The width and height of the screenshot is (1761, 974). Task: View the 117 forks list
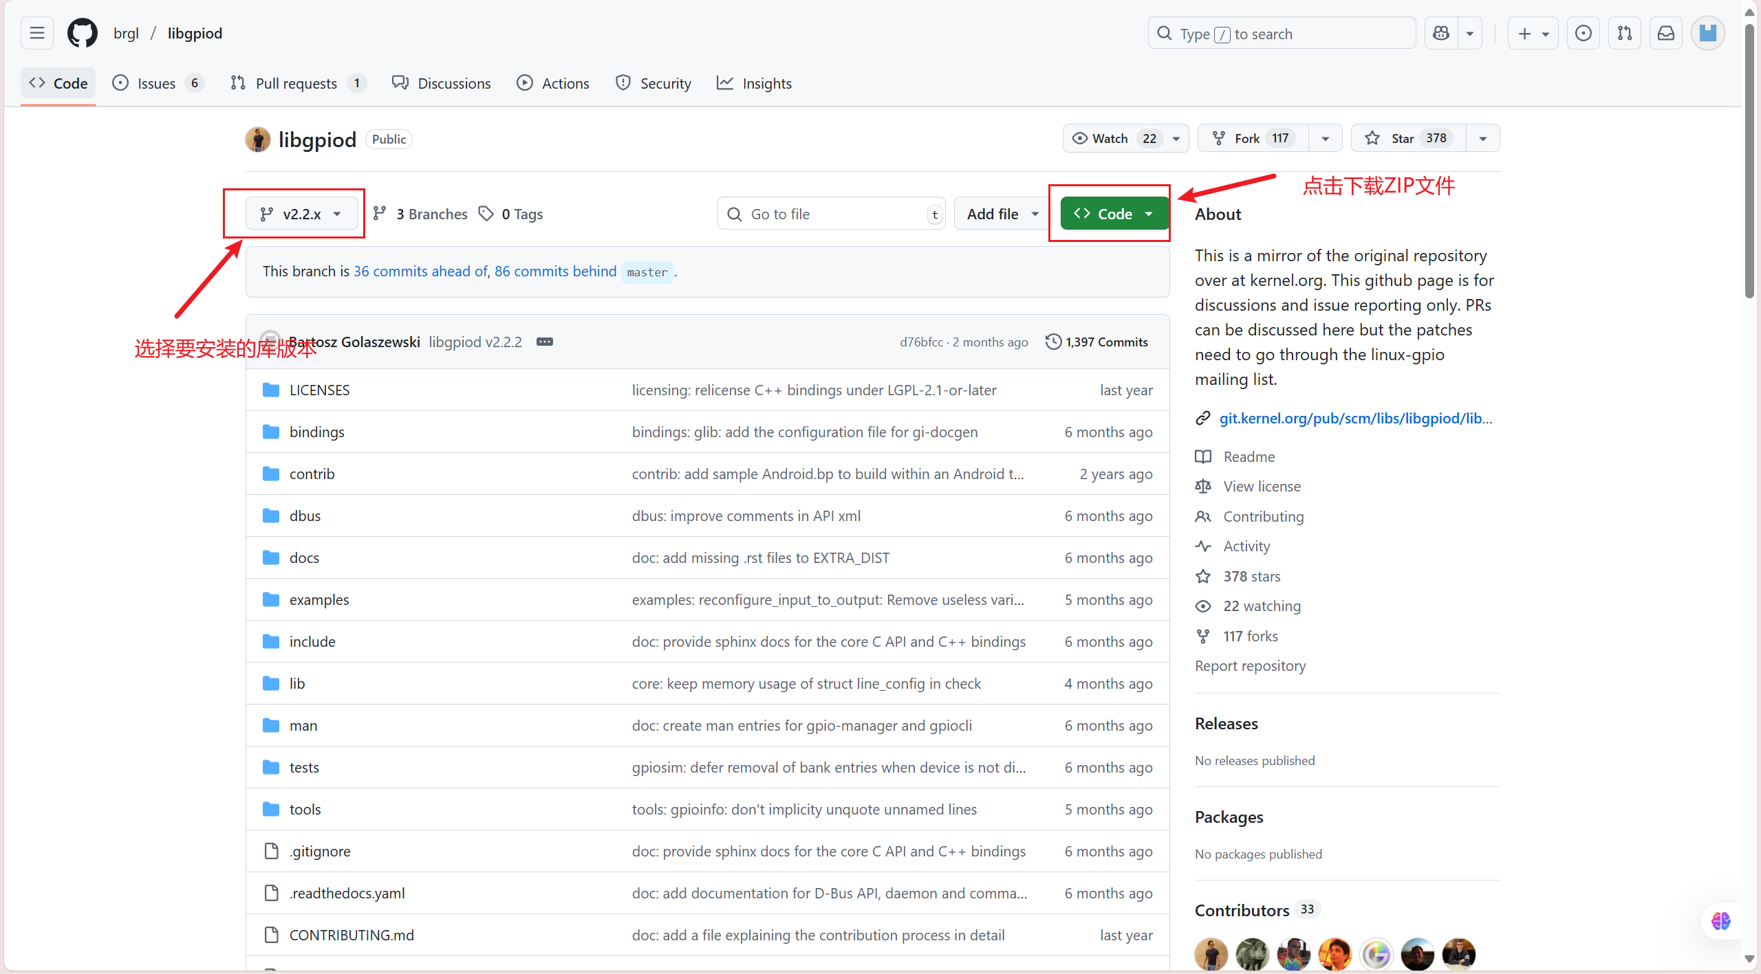[x=1237, y=636]
